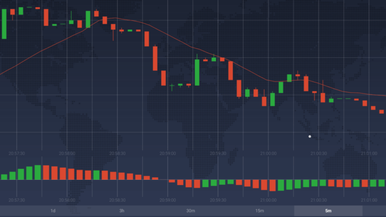Click the tallest red histogram bar near 20:57:45

(46, 172)
